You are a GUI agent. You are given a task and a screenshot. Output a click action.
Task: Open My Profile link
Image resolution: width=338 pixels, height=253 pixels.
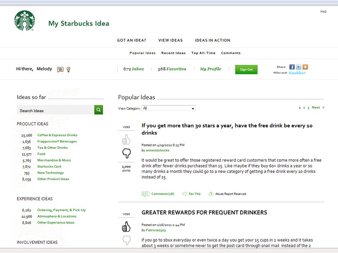[210, 69]
